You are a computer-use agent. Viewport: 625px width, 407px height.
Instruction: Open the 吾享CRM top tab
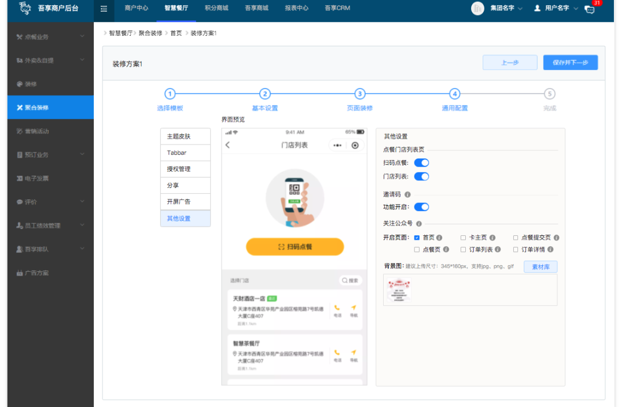tap(337, 8)
